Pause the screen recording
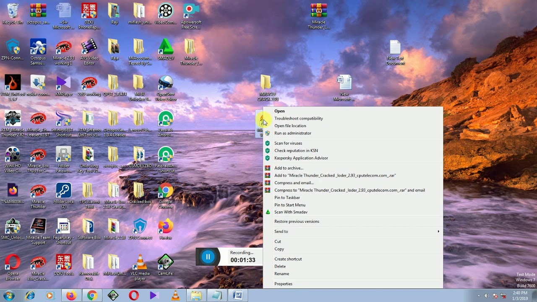 click(x=208, y=257)
